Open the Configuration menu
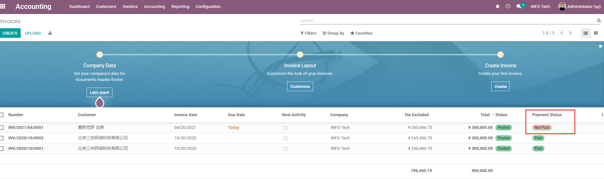Screen dimensions: 604x179 208,6
